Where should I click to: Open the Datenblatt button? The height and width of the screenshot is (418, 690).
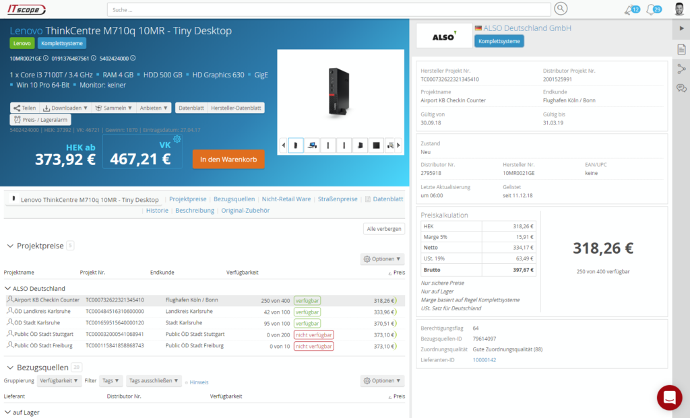pyautogui.click(x=191, y=108)
